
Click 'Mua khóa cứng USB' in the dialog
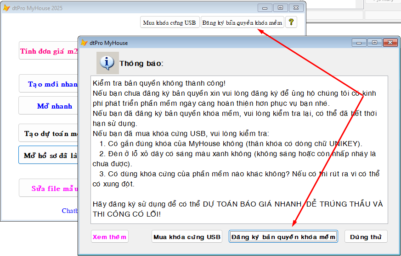point(187,237)
